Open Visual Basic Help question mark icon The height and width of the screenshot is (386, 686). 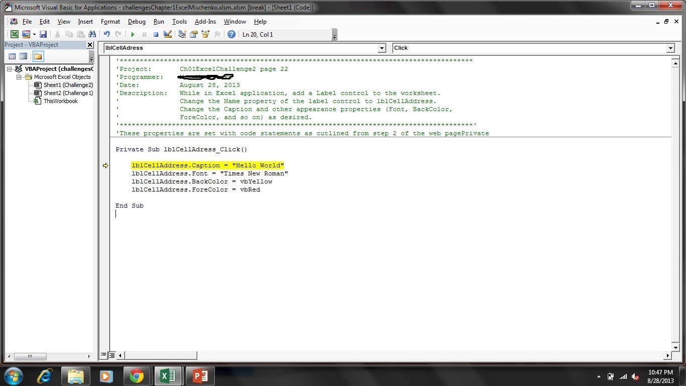point(231,34)
